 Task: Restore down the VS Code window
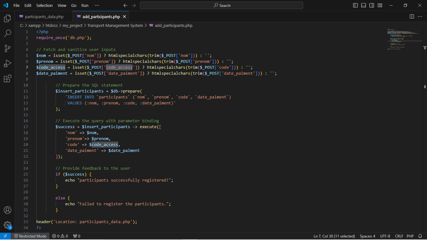tap(405, 5)
